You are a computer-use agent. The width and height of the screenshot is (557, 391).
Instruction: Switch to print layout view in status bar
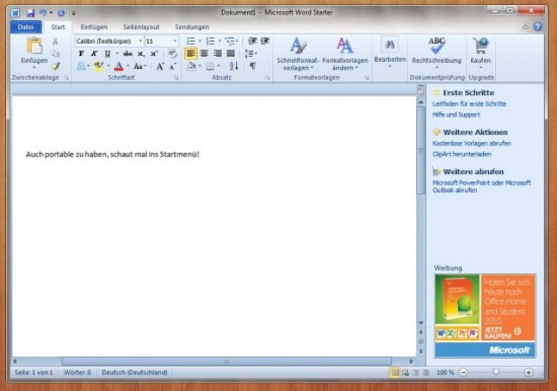[394, 373]
